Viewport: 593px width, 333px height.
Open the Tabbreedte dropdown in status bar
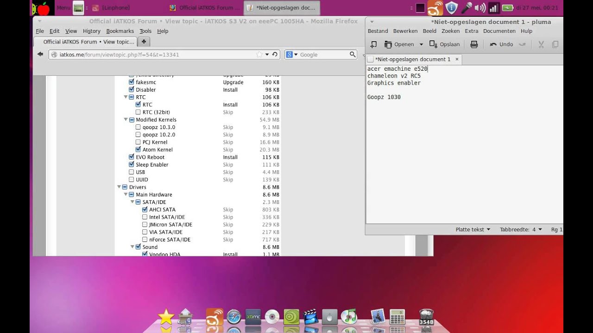click(521, 229)
